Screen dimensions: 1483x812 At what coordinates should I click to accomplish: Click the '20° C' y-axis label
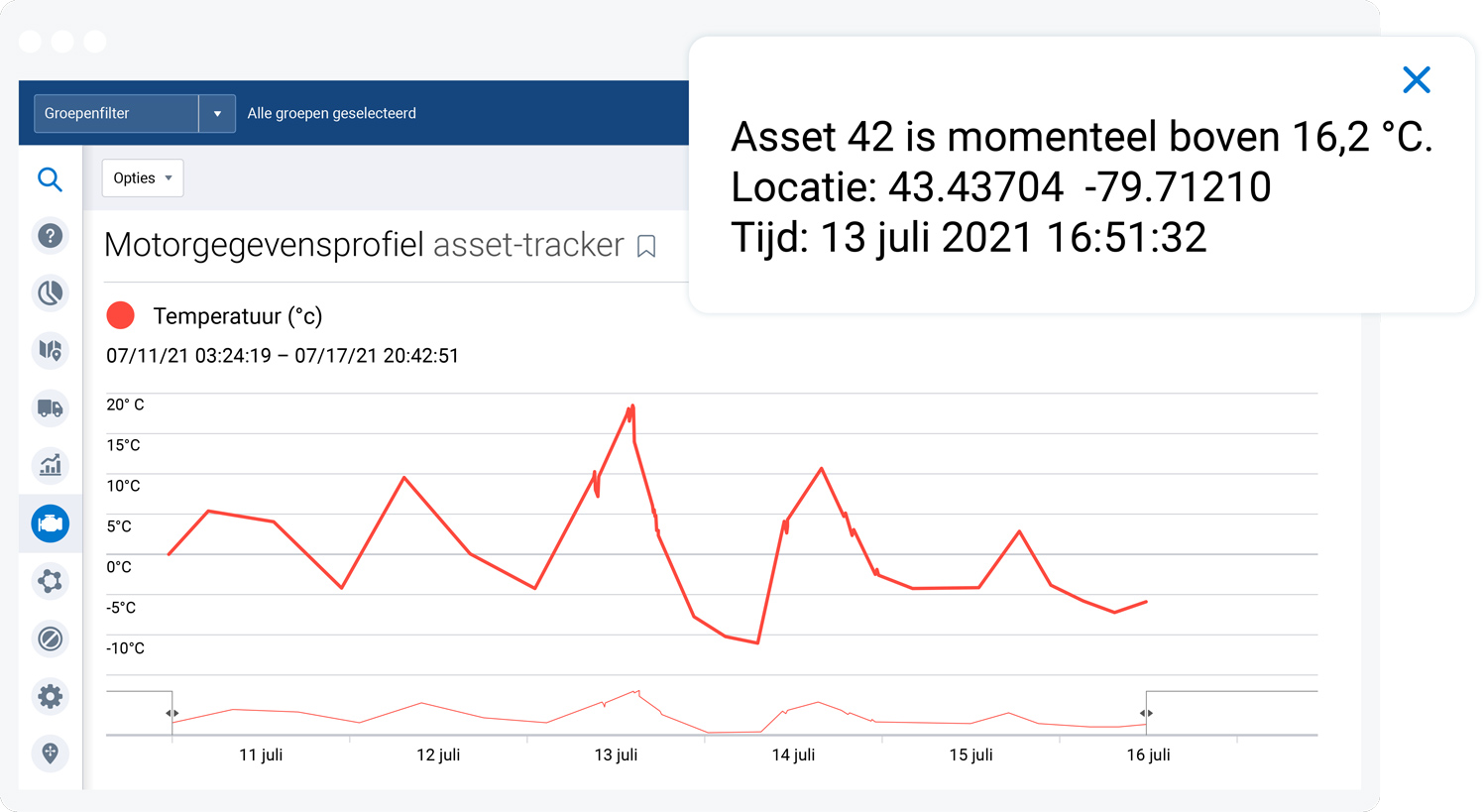tap(125, 405)
